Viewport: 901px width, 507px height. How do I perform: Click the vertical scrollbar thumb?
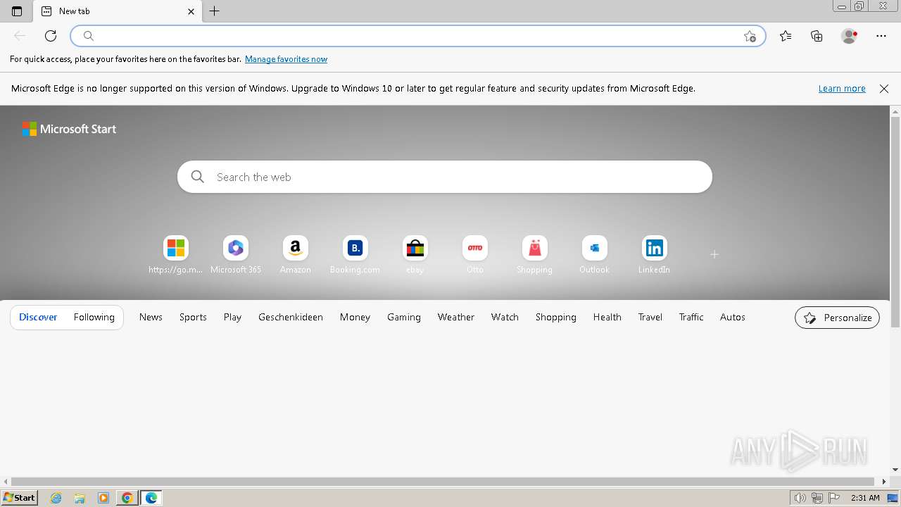pyautogui.click(x=895, y=223)
